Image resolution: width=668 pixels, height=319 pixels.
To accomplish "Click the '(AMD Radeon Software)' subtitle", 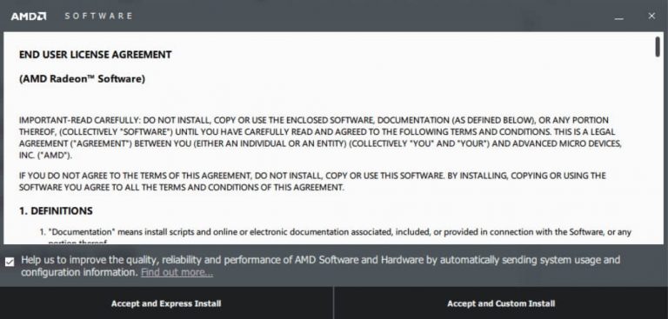I will pyautogui.click(x=82, y=79).
